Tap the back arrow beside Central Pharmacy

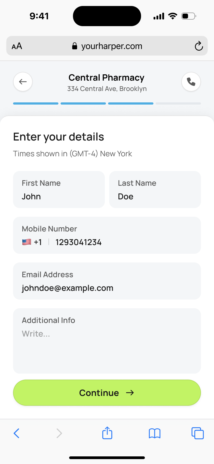coord(23,82)
